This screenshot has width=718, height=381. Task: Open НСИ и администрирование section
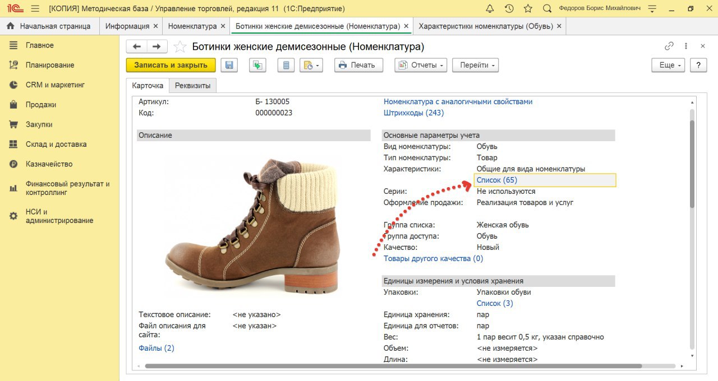point(59,216)
